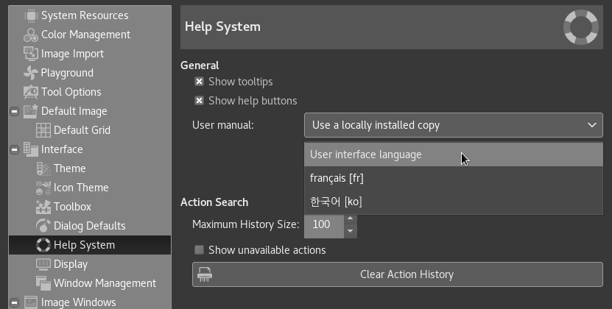Click the Color Management icon
Screen dimensions: 612x309
[30, 35]
